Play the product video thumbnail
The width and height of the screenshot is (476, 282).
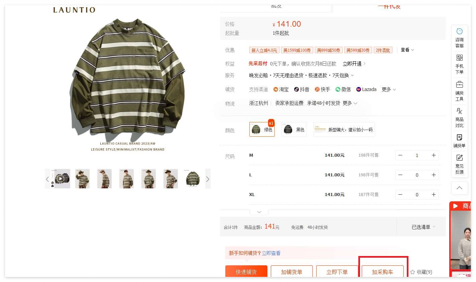click(60, 179)
